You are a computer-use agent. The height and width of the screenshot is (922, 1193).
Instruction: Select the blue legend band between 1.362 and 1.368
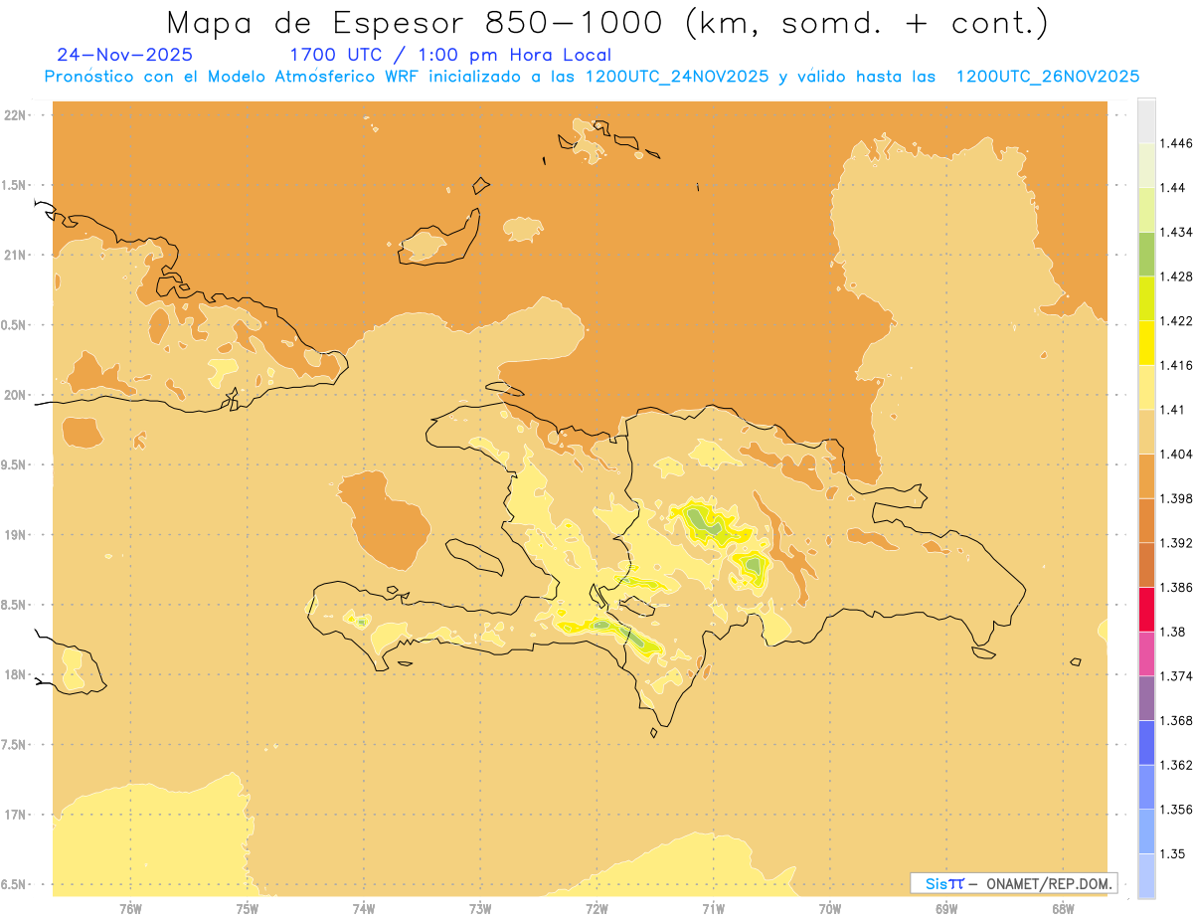1146,742
